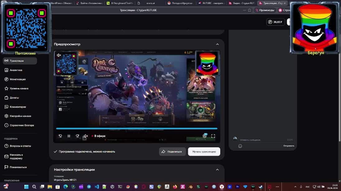Open Telegram from the taskbar
341x191 pixels.
click(89, 187)
